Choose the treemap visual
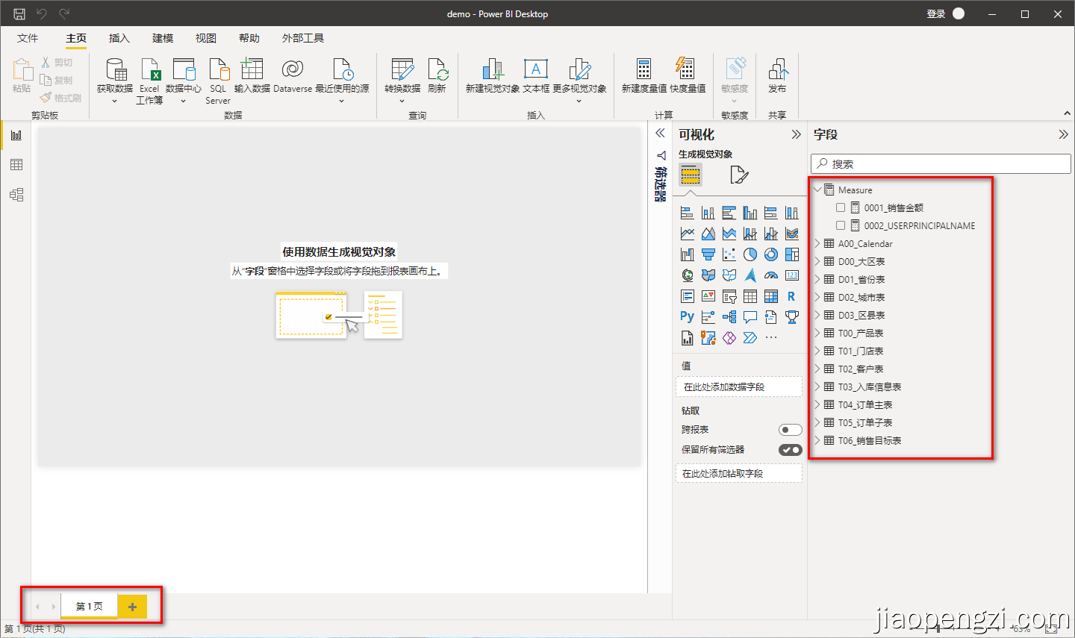The image size is (1075, 638). click(792, 254)
